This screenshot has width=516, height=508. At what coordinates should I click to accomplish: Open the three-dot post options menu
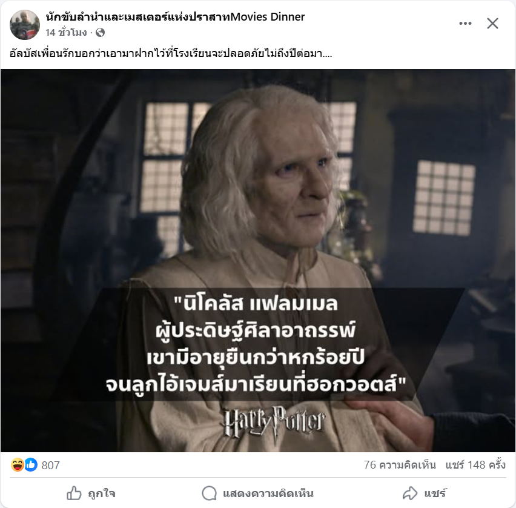[x=465, y=24]
